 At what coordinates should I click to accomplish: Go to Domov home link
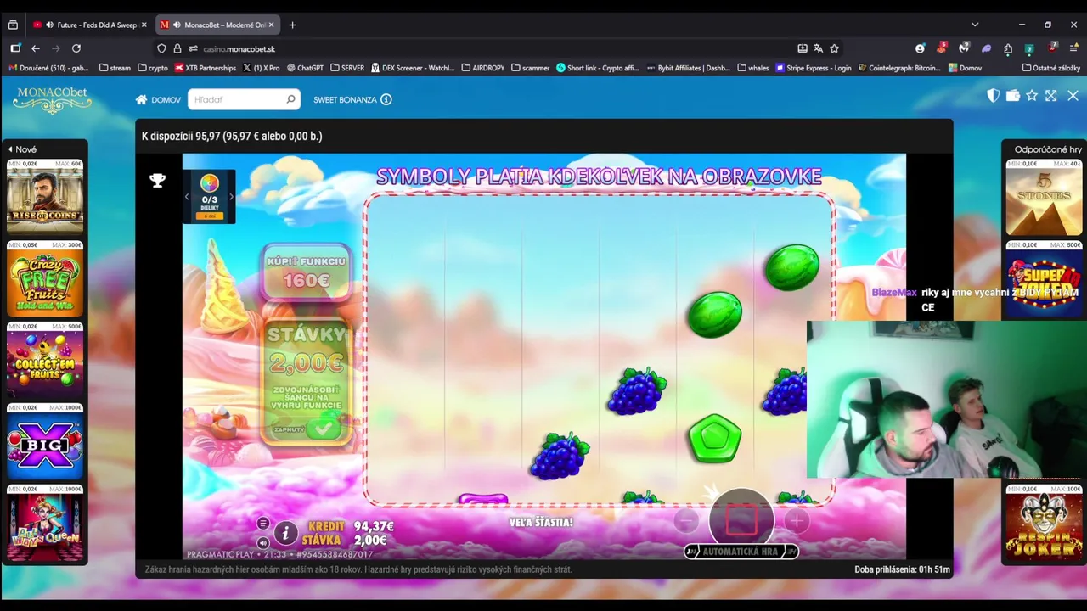158,100
